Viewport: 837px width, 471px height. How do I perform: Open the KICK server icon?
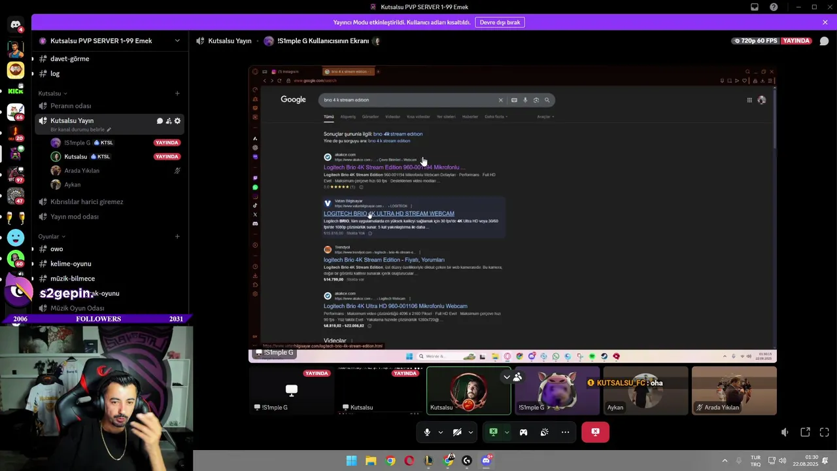click(x=16, y=90)
